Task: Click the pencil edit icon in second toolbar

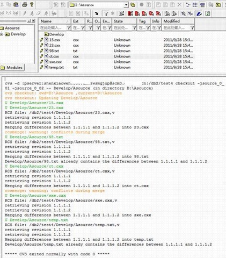Action: pos(25,13)
